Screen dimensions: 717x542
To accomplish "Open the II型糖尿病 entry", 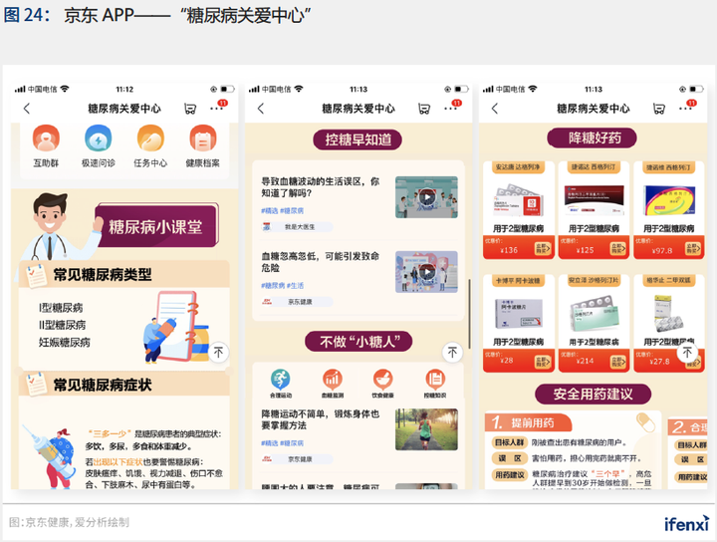I will [x=62, y=325].
